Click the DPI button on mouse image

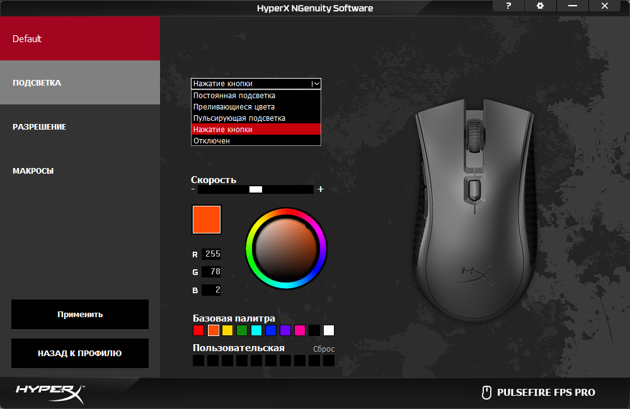click(x=474, y=190)
